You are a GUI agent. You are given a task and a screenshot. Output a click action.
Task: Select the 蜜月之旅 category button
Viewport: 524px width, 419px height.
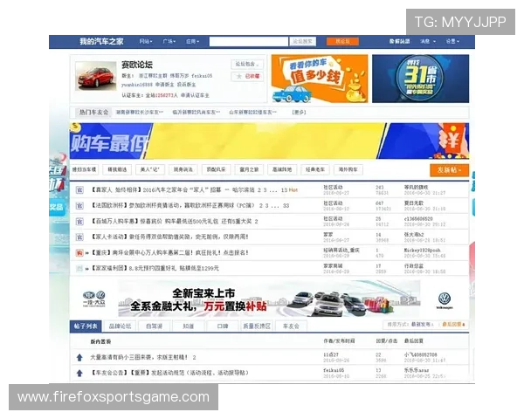click(x=249, y=169)
